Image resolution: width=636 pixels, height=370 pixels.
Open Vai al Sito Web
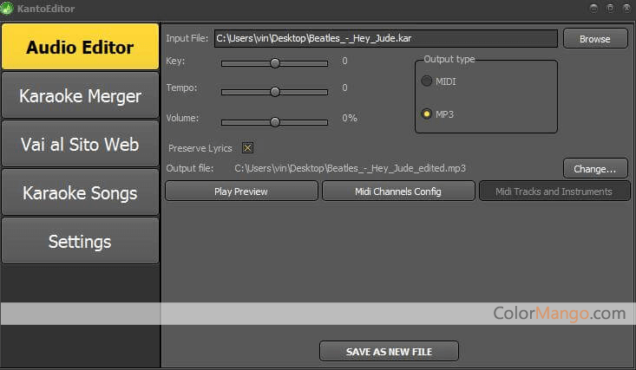pos(81,144)
